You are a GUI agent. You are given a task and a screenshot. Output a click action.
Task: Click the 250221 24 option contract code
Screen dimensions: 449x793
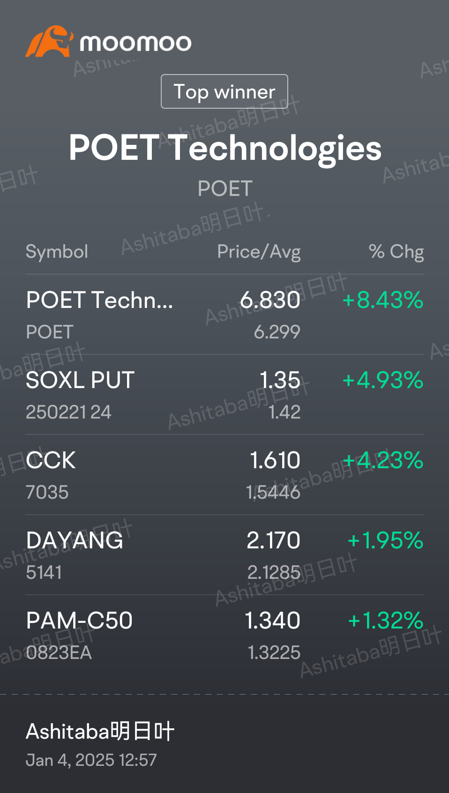(x=68, y=412)
